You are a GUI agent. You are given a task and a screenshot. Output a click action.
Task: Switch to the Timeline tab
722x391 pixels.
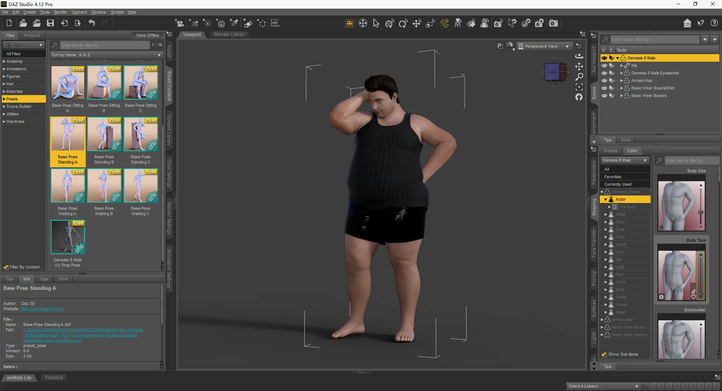click(54, 378)
